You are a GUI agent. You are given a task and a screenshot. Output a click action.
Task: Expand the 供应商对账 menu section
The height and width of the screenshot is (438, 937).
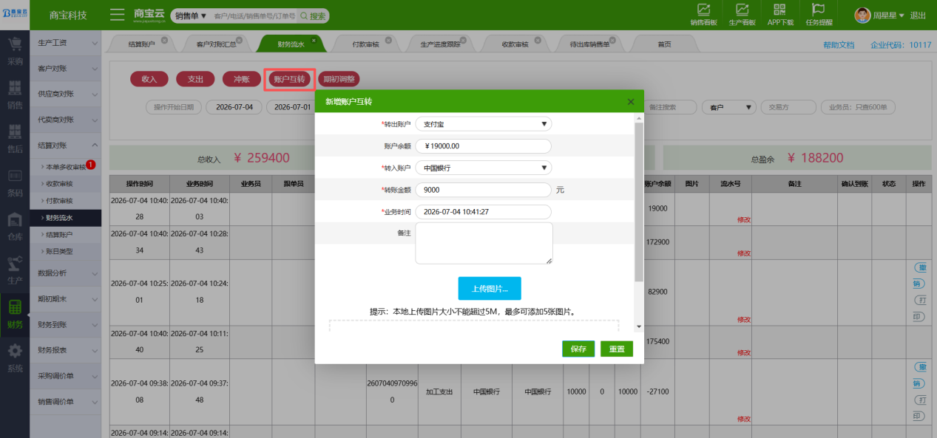point(66,94)
